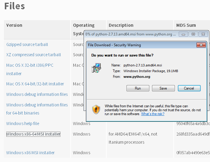Screen dimensions: 210x162
Task: Click MD5 sum starting with 0f057ab4490e63e5
Action: (193, 153)
